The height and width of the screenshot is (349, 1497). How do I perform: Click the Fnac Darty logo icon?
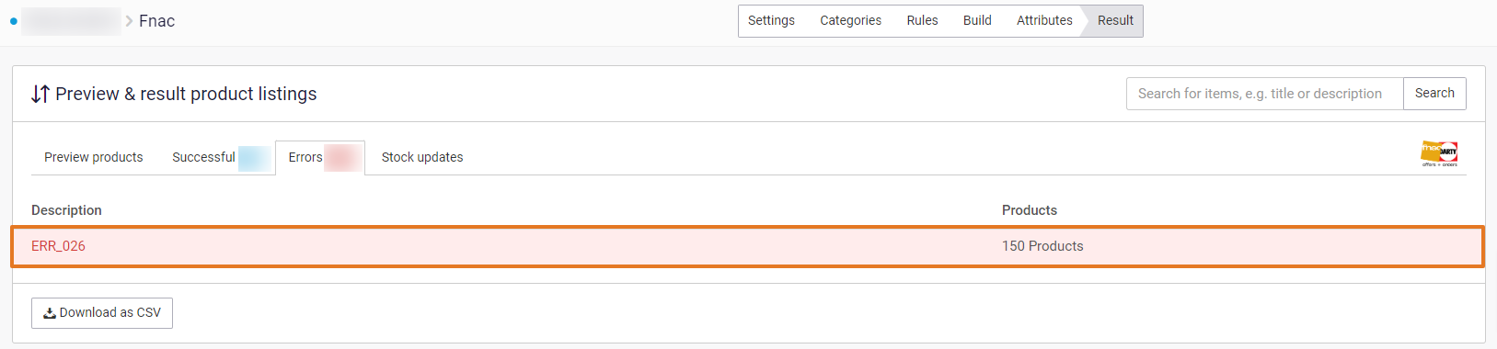[x=1439, y=153]
